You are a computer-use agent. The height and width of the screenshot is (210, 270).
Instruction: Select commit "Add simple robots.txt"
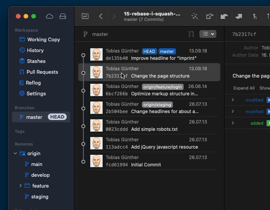pos(154,125)
